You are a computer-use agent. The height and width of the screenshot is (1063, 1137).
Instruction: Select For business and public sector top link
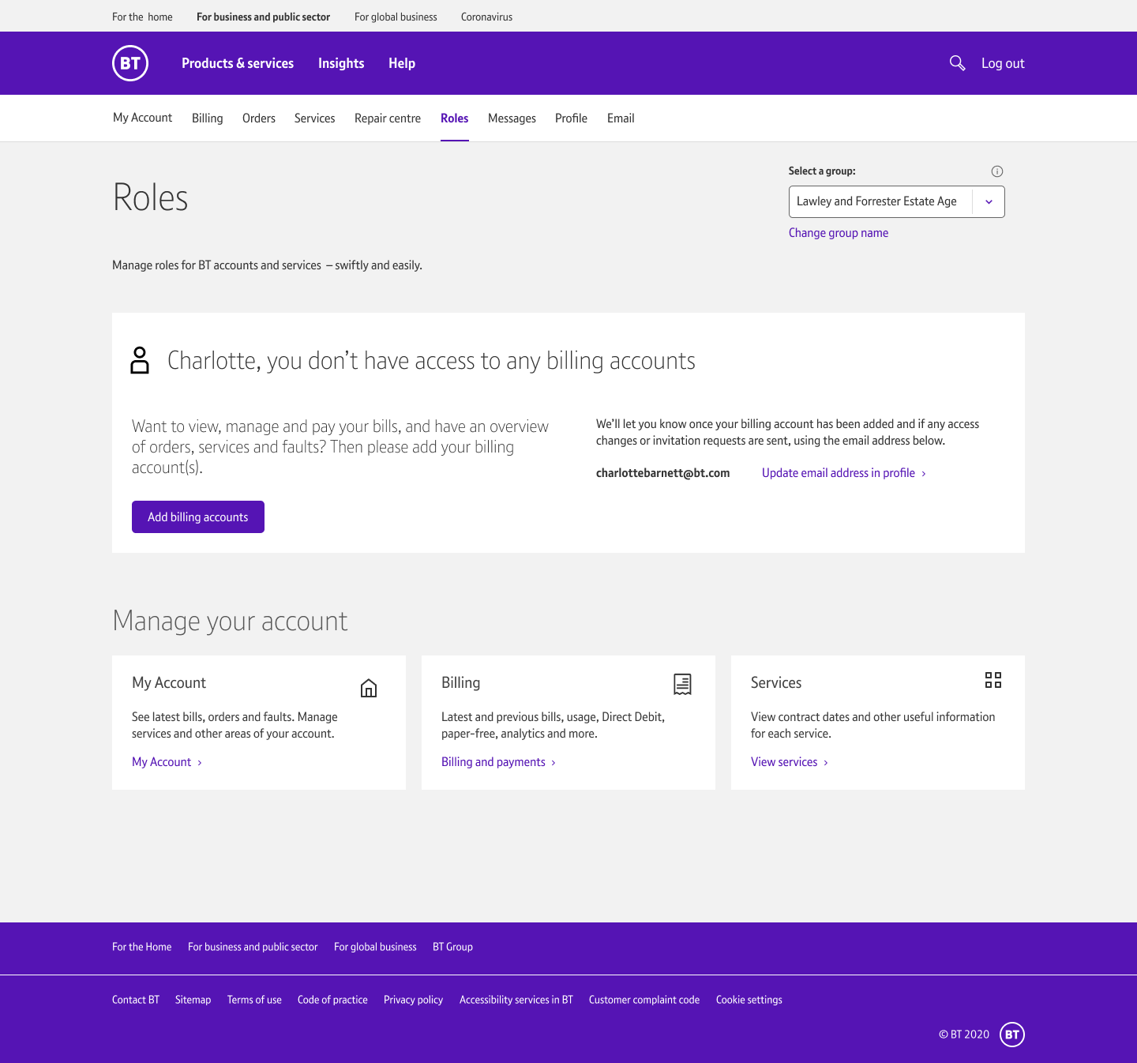click(263, 17)
